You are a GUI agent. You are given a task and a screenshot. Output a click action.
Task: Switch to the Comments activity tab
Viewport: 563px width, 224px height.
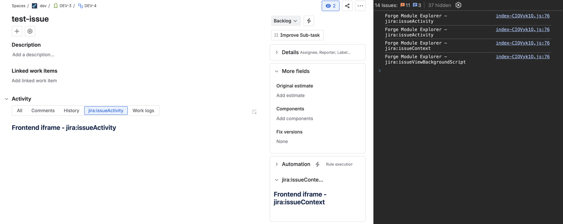pos(43,111)
